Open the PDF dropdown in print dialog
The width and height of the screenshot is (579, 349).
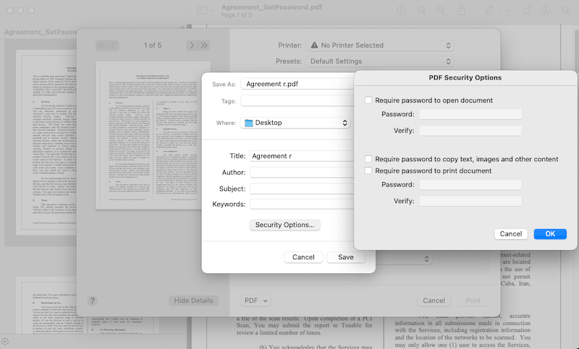pos(255,301)
